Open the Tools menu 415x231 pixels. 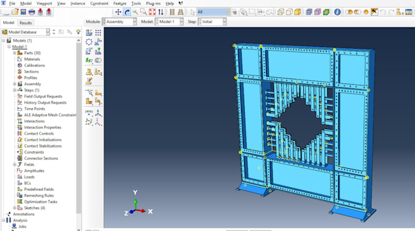point(136,4)
